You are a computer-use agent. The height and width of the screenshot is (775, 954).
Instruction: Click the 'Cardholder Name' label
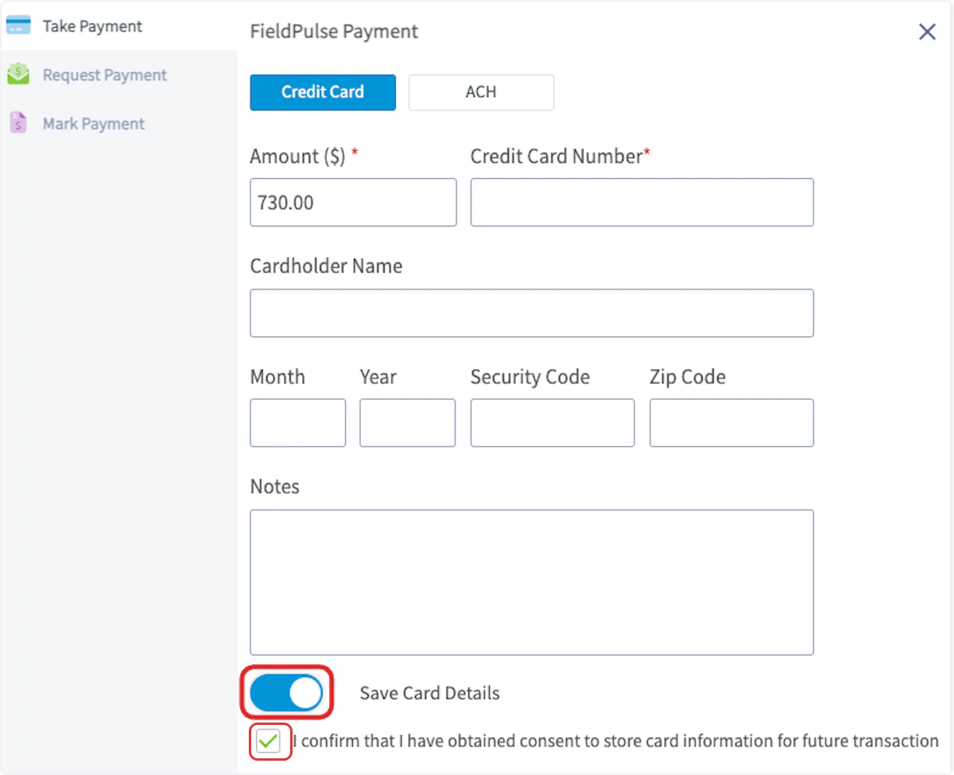click(326, 266)
